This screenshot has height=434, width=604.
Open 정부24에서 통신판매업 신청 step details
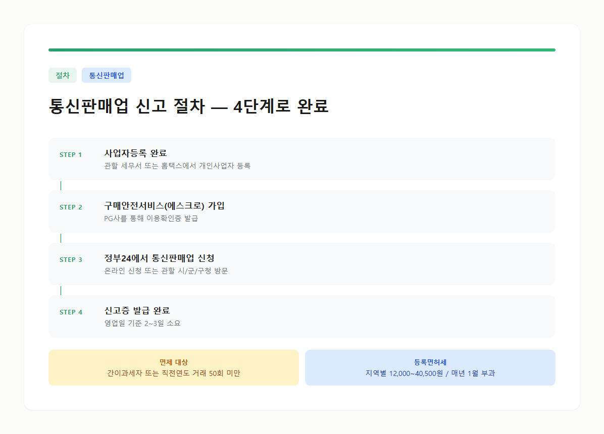301,264
